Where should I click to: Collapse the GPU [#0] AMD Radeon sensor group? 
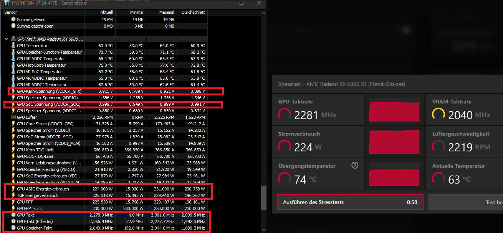tap(7, 39)
